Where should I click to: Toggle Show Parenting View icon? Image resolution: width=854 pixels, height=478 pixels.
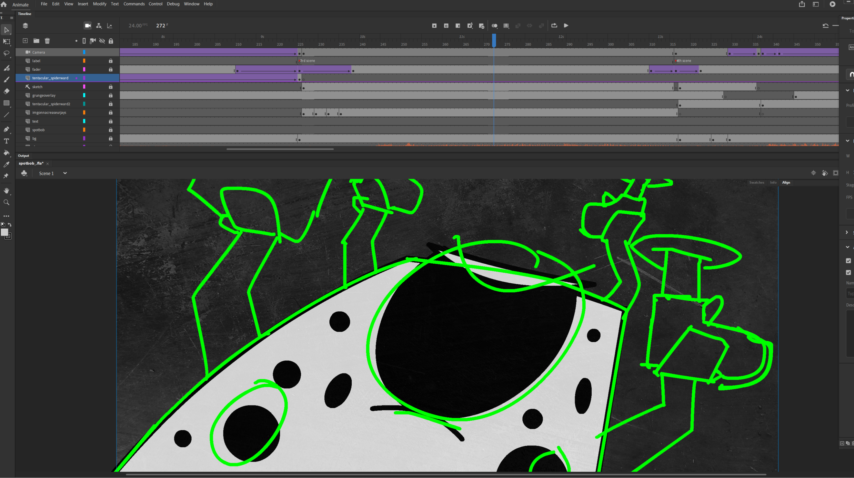pyautogui.click(x=99, y=26)
